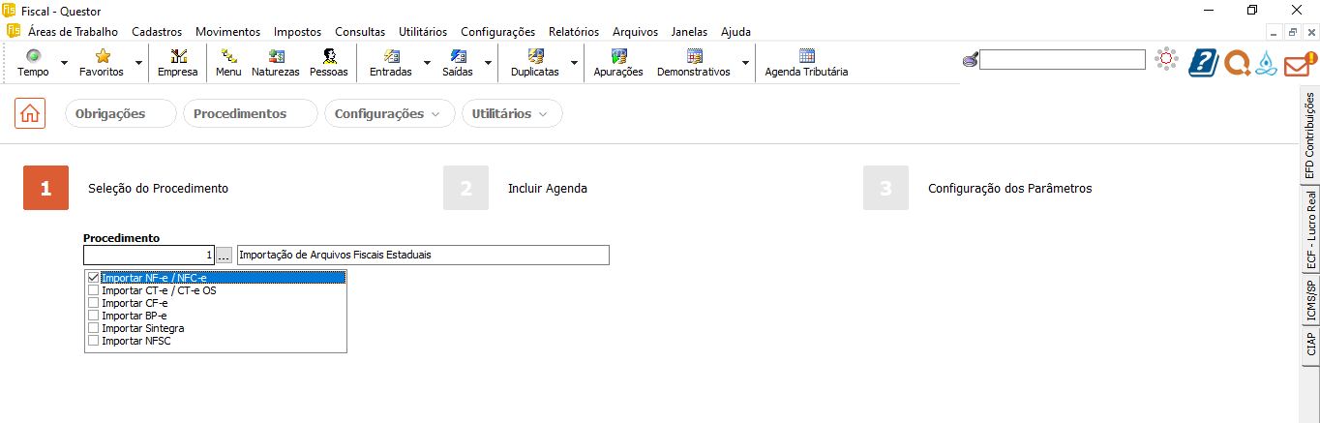Open the Áreas de Trabalho menu
Viewport: 1320px width, 423px height.
click(74, 31)
